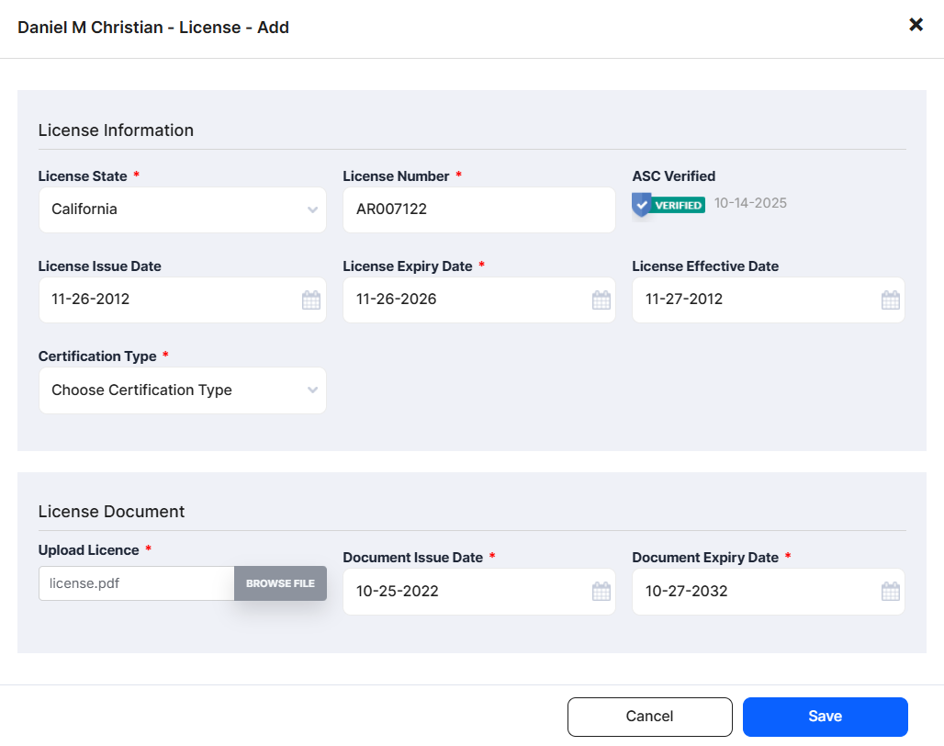The height and width of the screenshot is (746, 944).
Task: Click the ASC Verified checkmark badge
Action: [x=641, y=204]
